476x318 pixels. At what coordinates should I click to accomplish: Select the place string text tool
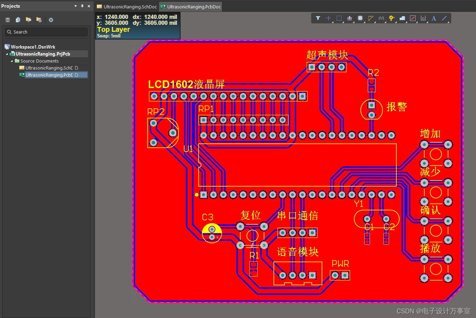[x=434, y=18]
